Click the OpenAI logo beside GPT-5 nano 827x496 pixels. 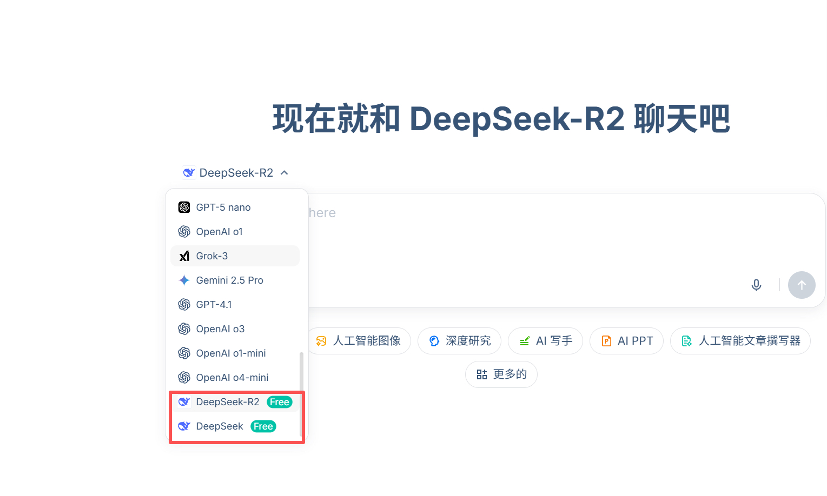pyautogui.click(x=184, y=207)
